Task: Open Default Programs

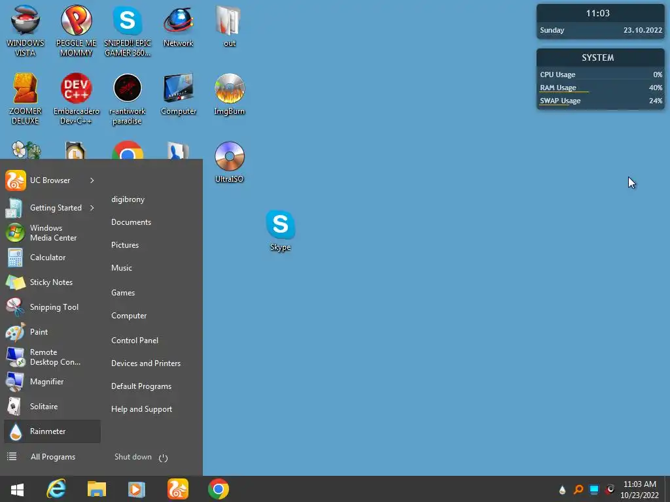Action: (141, 386)
